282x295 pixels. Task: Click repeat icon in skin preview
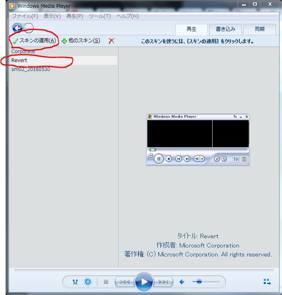pos(224,159)
